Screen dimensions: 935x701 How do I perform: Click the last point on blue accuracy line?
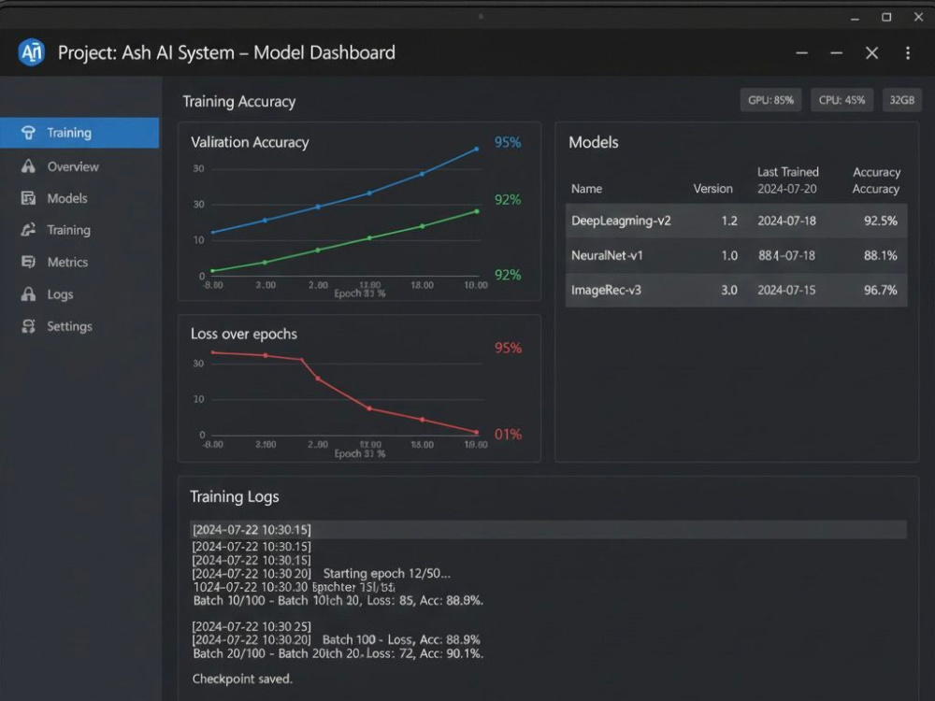click(x=477, y=149)
